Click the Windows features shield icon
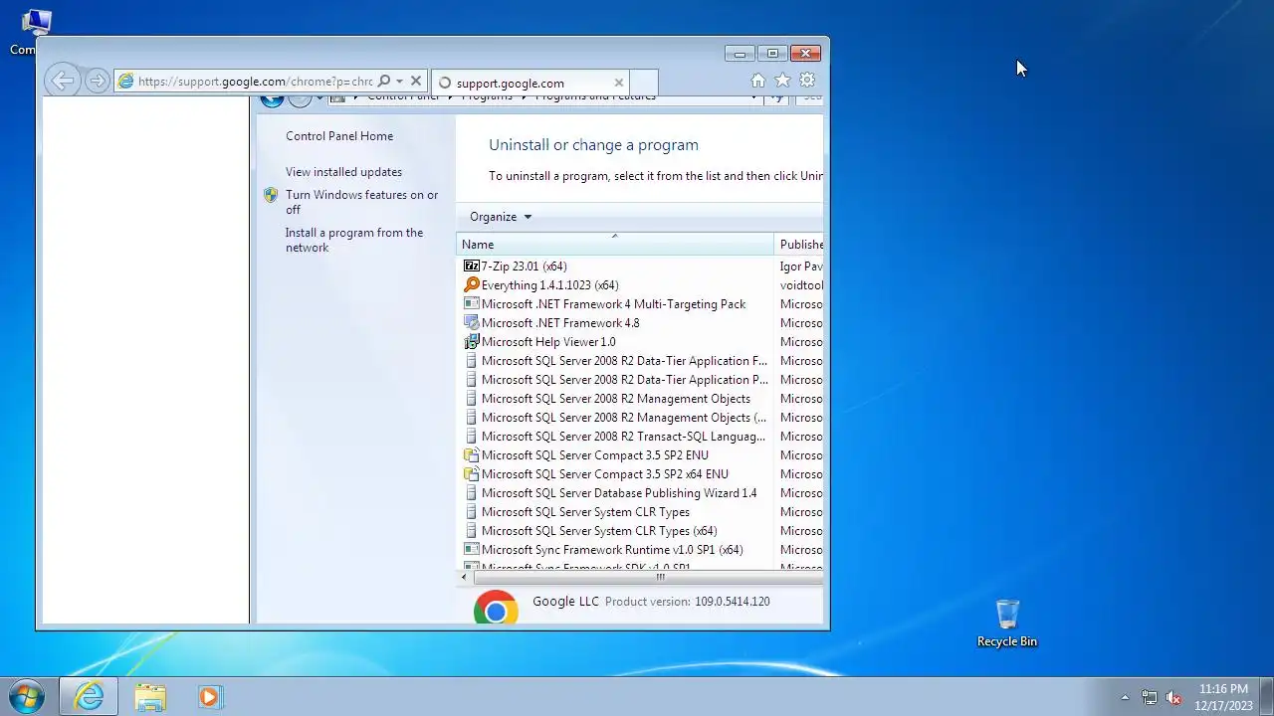Image resolution: width=1274 pixels, height=716 pixels. [x=271, y=196]
